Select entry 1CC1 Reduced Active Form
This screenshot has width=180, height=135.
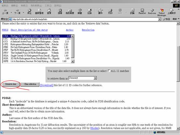(x=37, y=42)
